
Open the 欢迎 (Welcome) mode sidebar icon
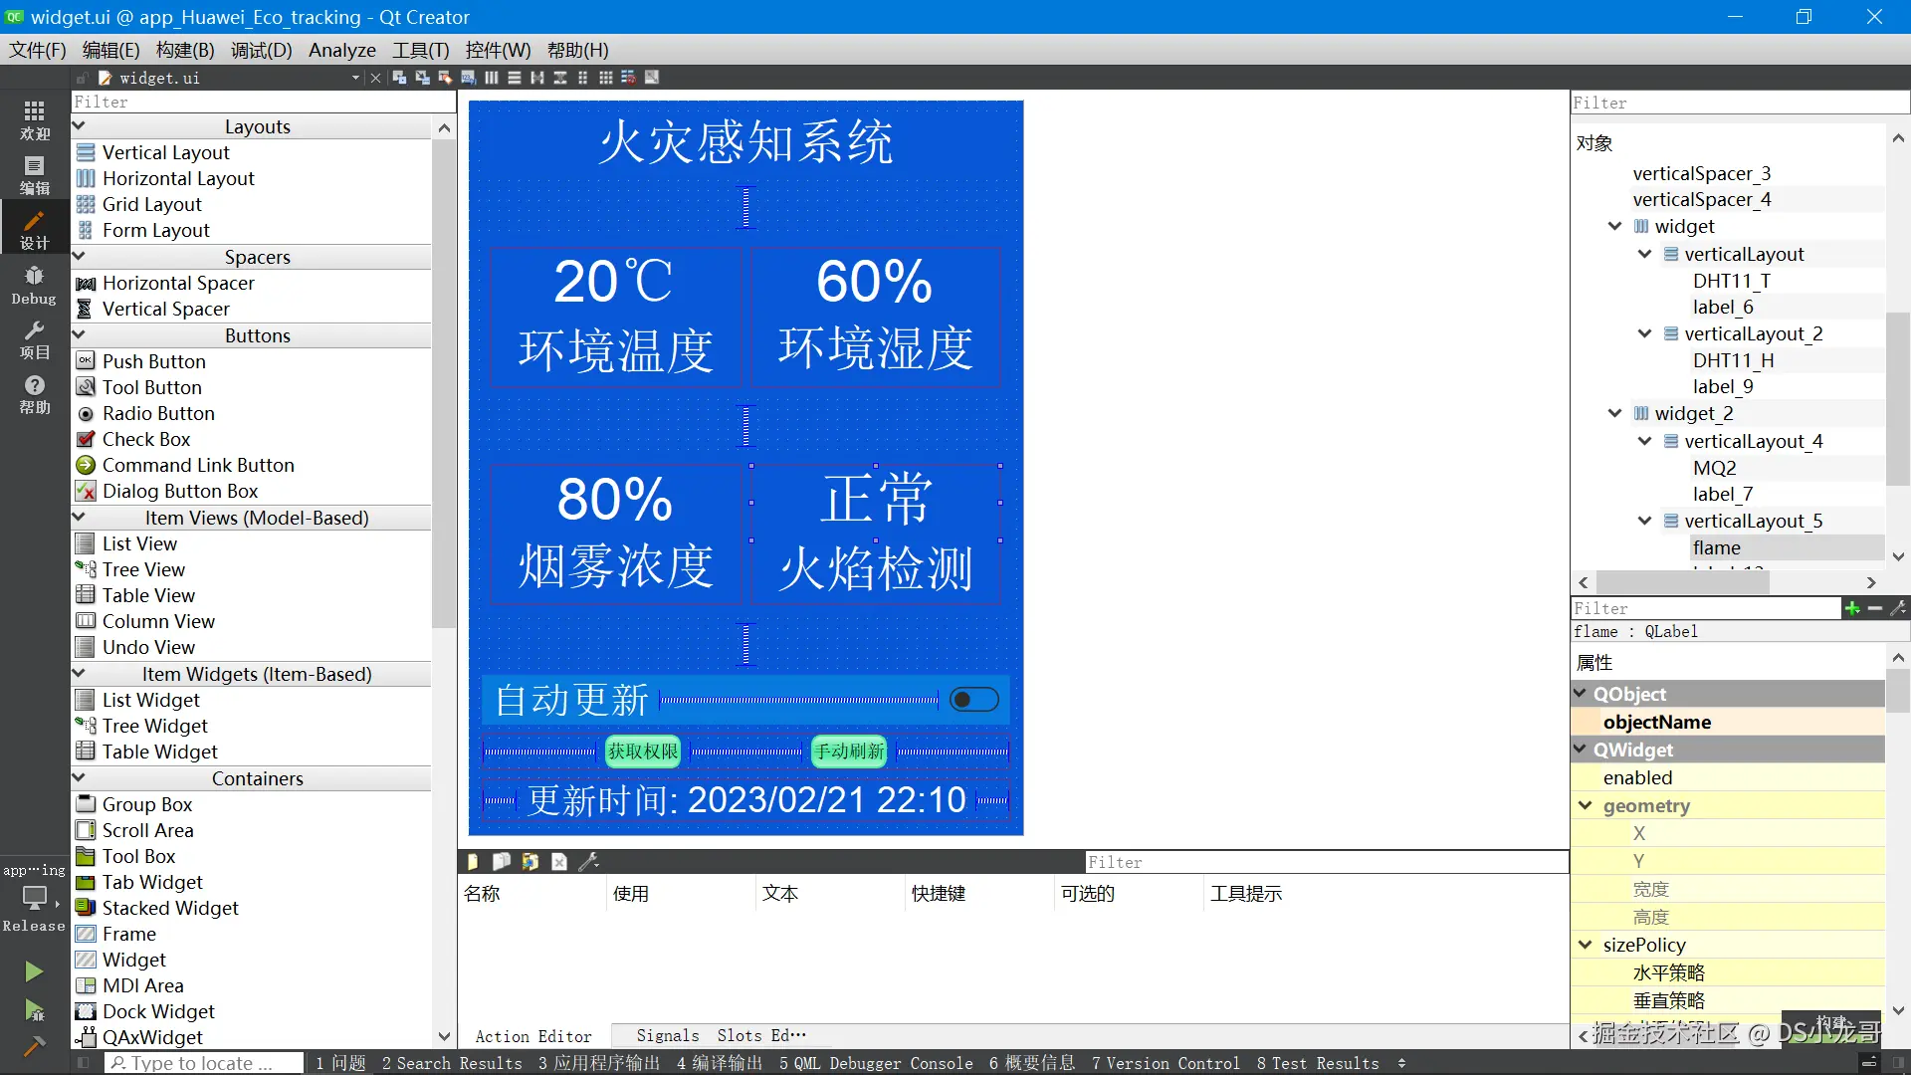pyautogui.click(x=34, y=121)
